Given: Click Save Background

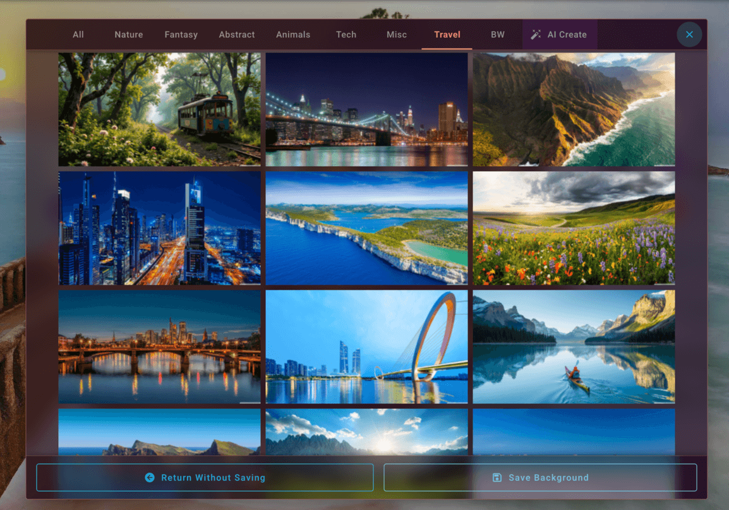Looking at the screenshot, I should click(540, 478).
